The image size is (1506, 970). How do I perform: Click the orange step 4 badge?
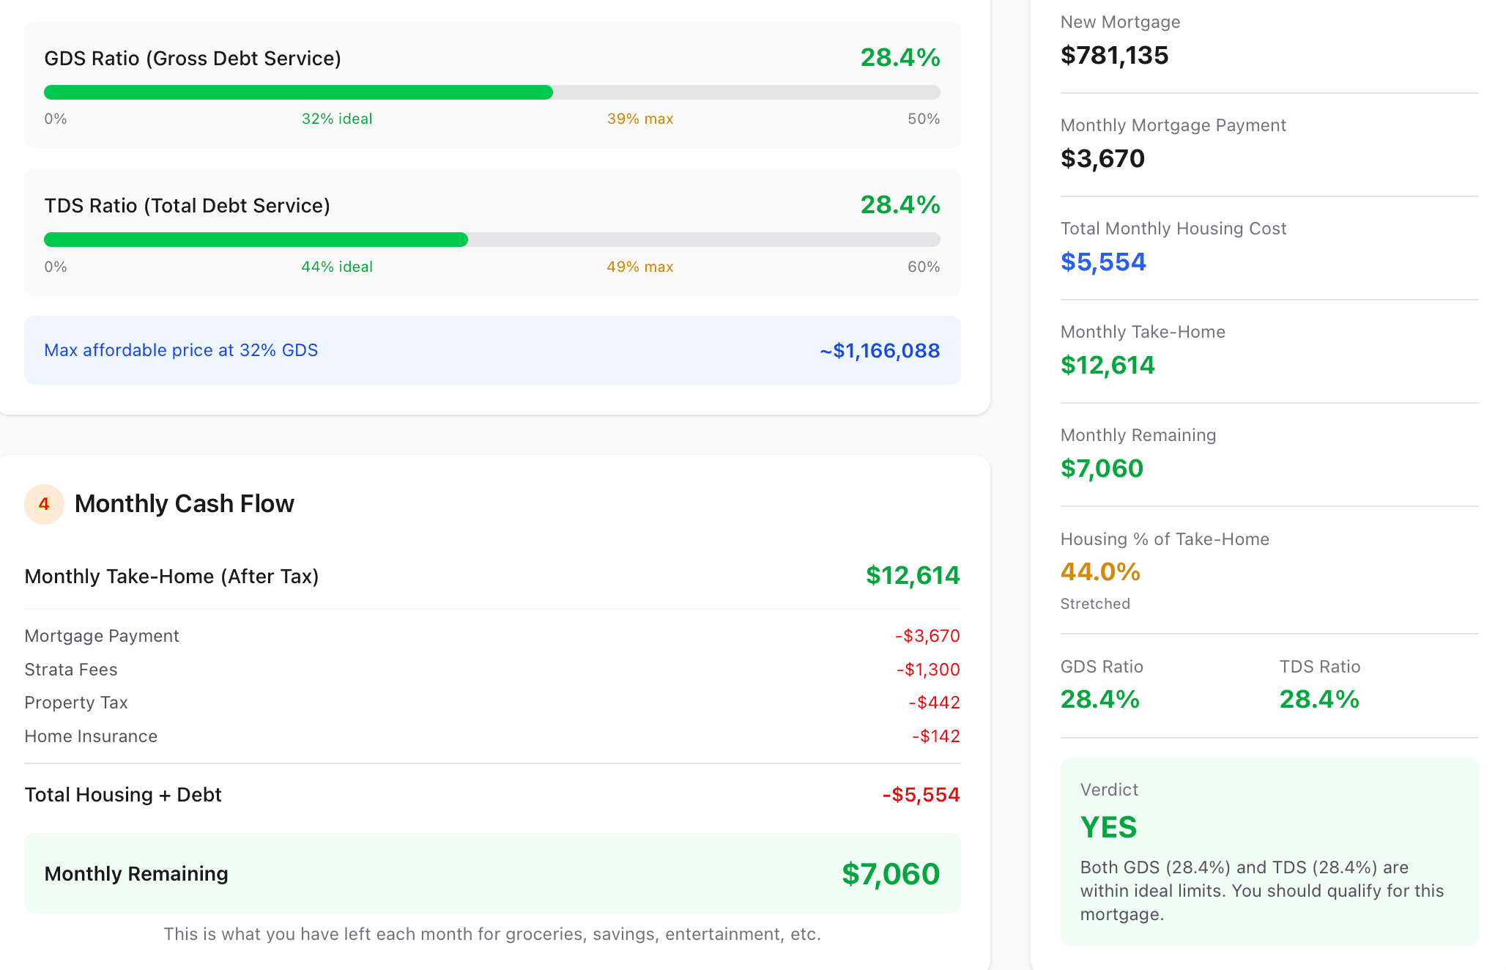tap(44, 504)
